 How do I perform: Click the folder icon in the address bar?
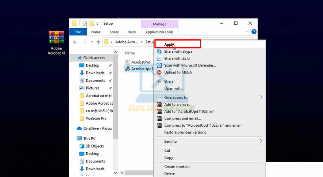pyautogui.click(x=106, y=42)
